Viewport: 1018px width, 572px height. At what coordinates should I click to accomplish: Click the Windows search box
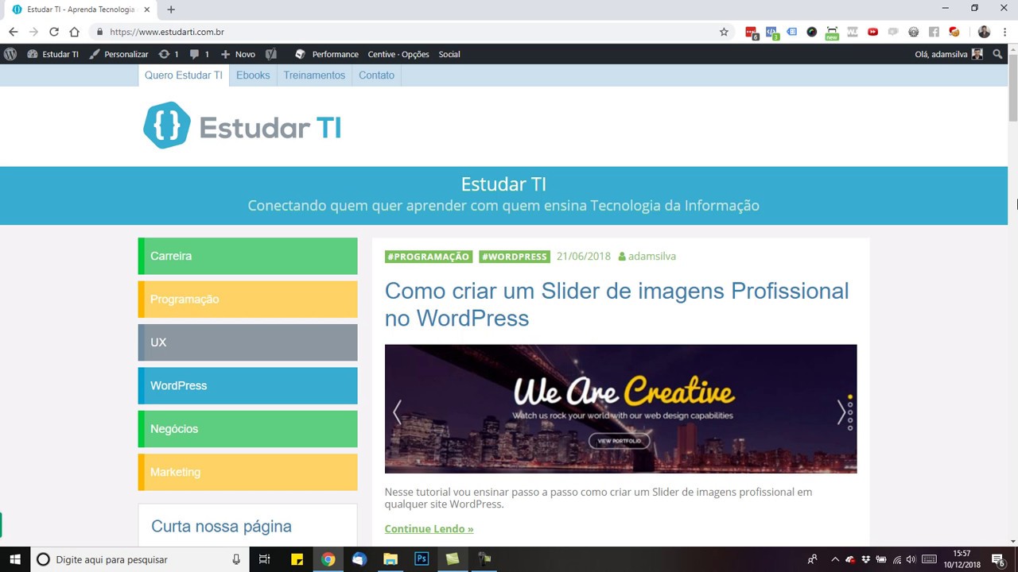(x=139, y=559)
